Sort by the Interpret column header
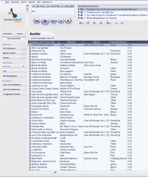This screenshot has height=177, width=148. pos(71,42)
